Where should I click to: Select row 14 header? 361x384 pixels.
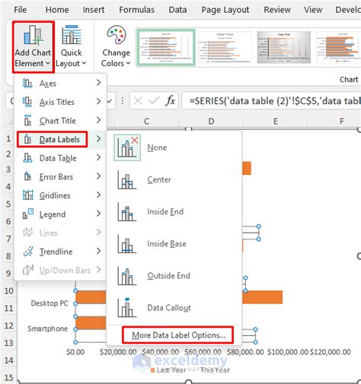coord(8,360)
